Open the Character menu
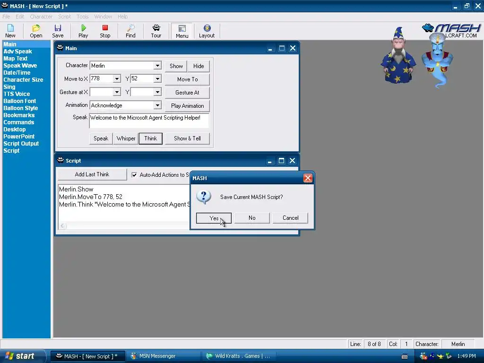484x363 pixels. [x=41, y=17]
